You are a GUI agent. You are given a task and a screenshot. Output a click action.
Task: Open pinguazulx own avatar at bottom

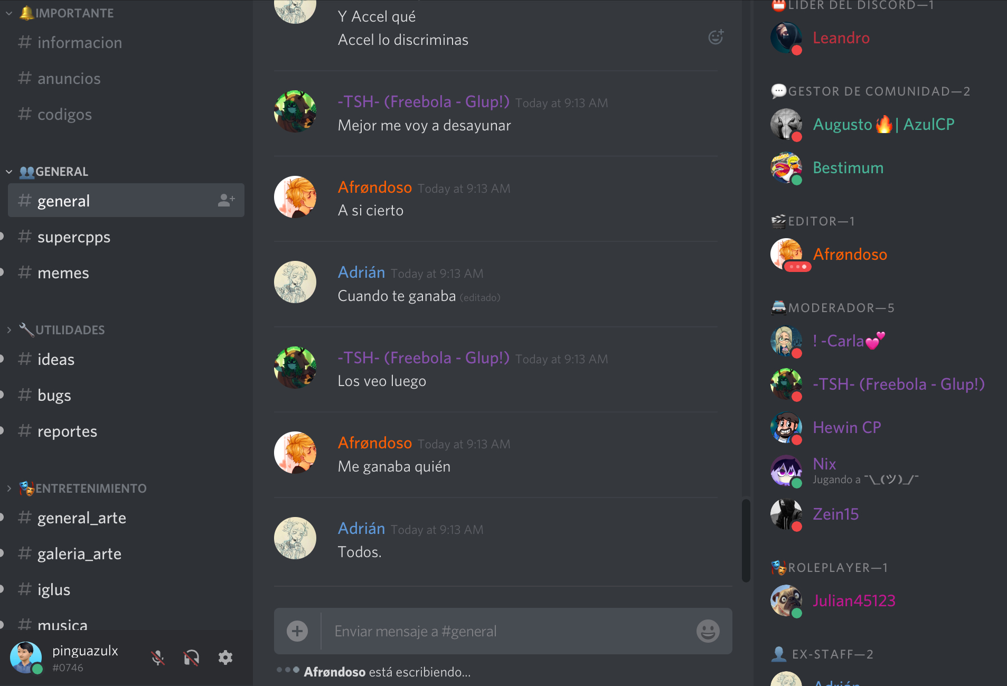26,657
